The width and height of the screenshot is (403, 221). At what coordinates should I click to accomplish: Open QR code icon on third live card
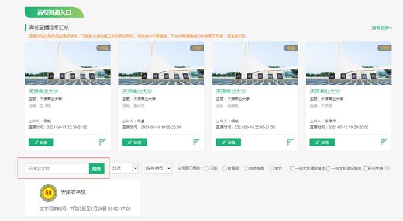click(290, 142)
